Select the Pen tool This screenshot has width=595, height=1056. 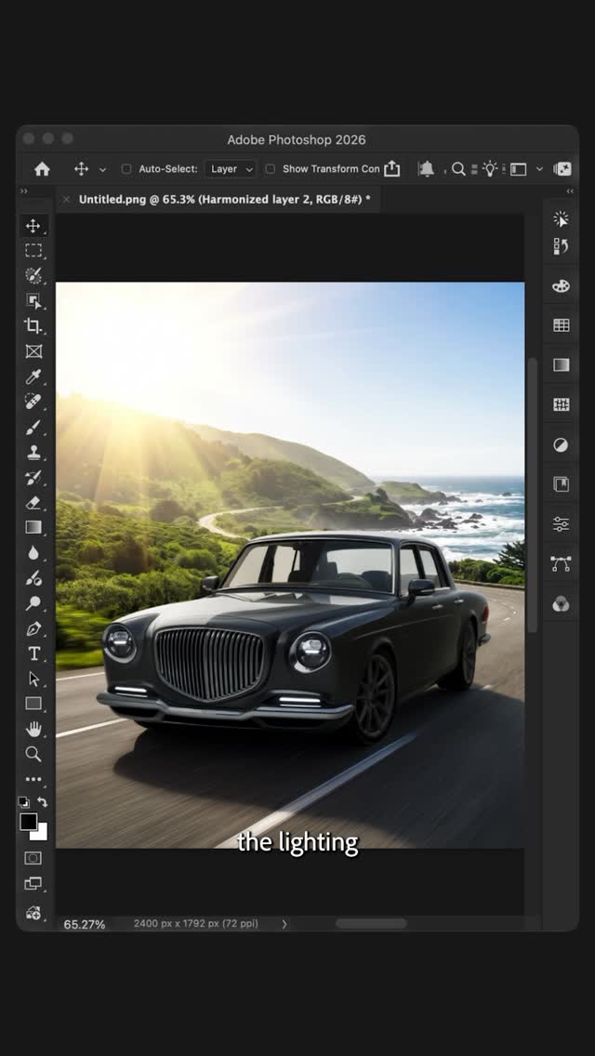33,628
